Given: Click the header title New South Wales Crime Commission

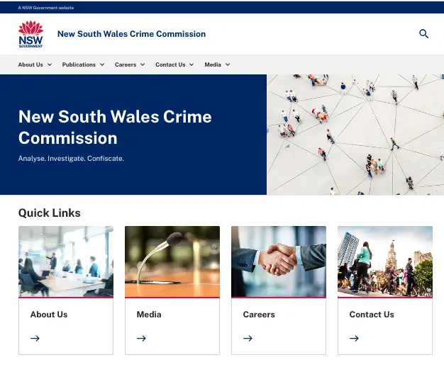Looking at the screenshot, I should click(131, 34).
